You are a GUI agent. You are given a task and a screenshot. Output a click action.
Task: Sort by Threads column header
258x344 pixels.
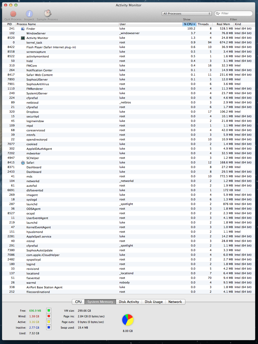(204, 24)
